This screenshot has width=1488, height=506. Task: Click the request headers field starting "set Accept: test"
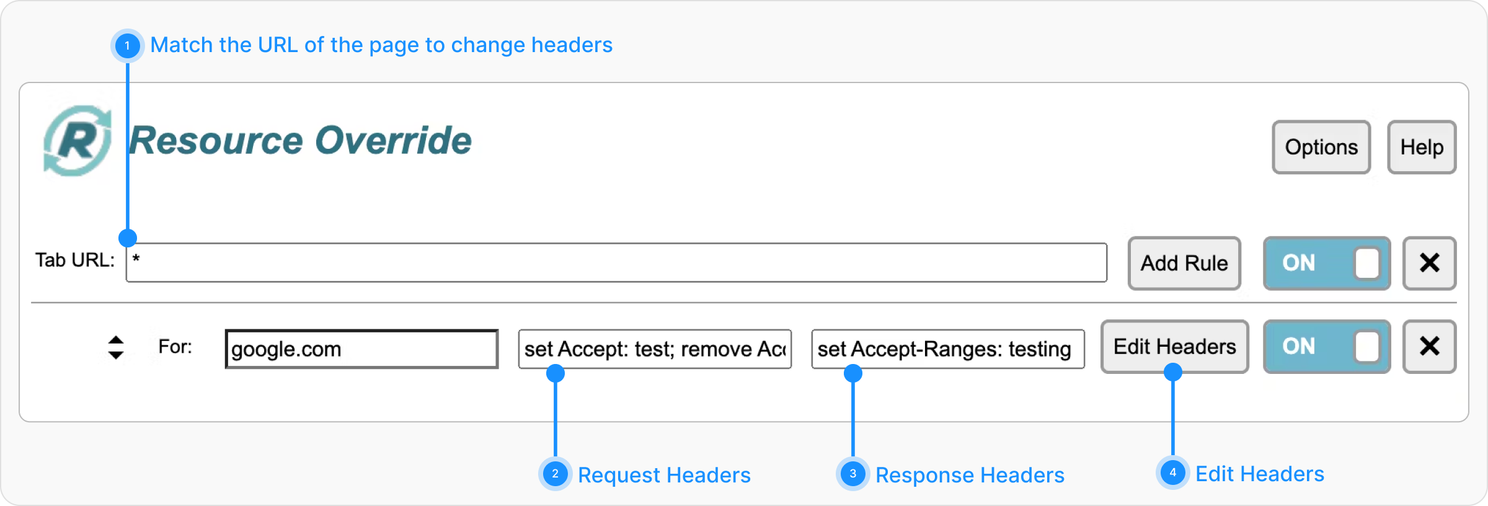(655, 349)
